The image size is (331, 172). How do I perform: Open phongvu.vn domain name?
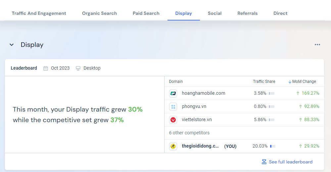pos(194,106)
